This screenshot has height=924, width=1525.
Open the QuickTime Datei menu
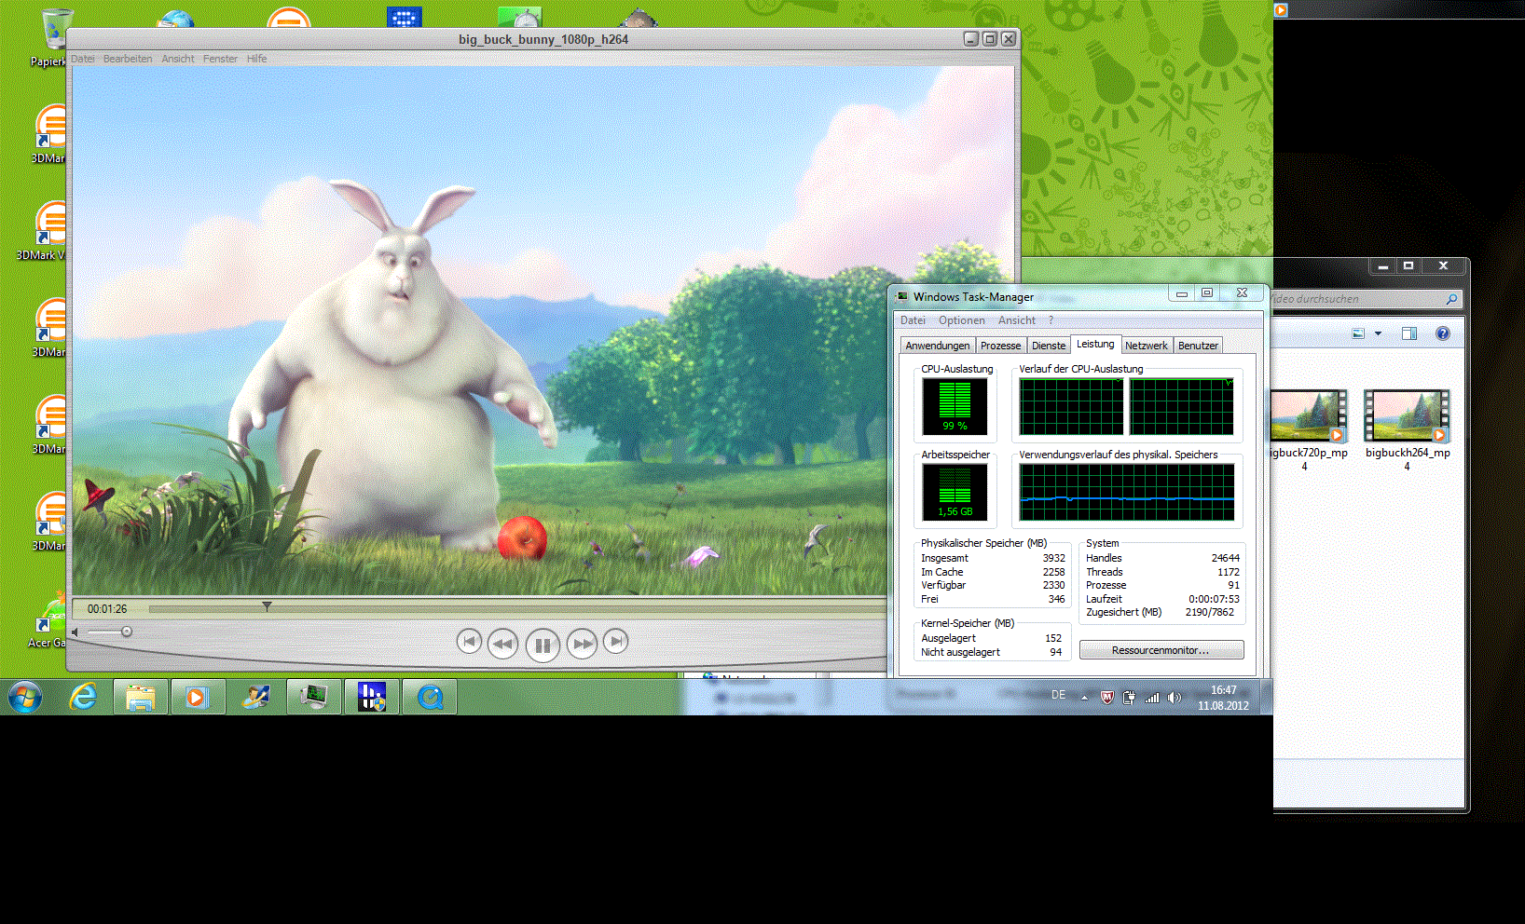[x=83, y=59]
